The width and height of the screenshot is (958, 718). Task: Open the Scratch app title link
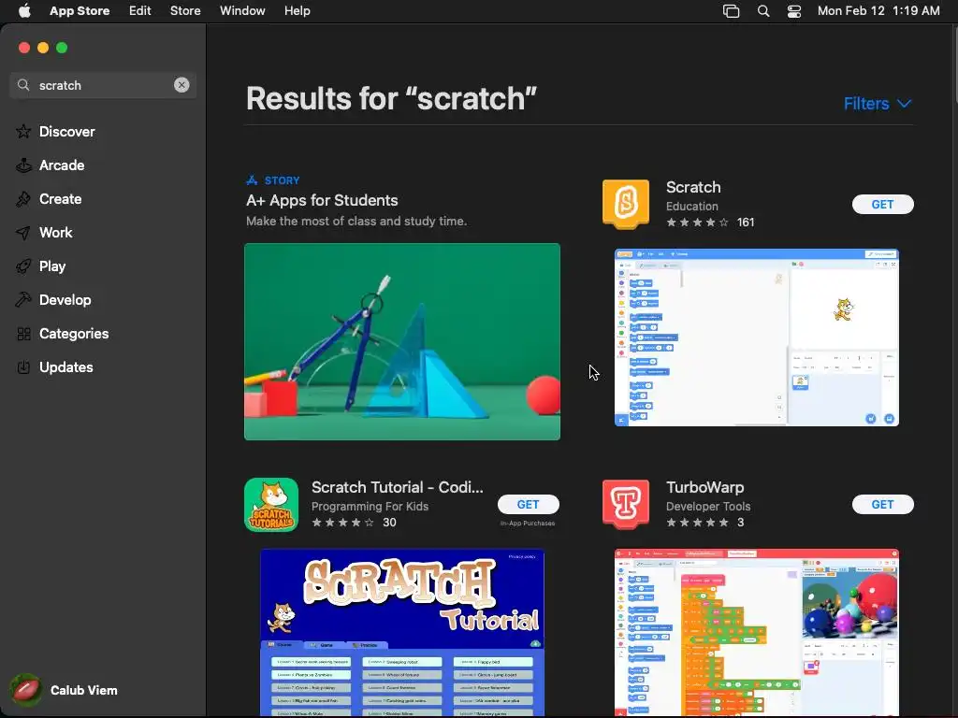point(693,187)
